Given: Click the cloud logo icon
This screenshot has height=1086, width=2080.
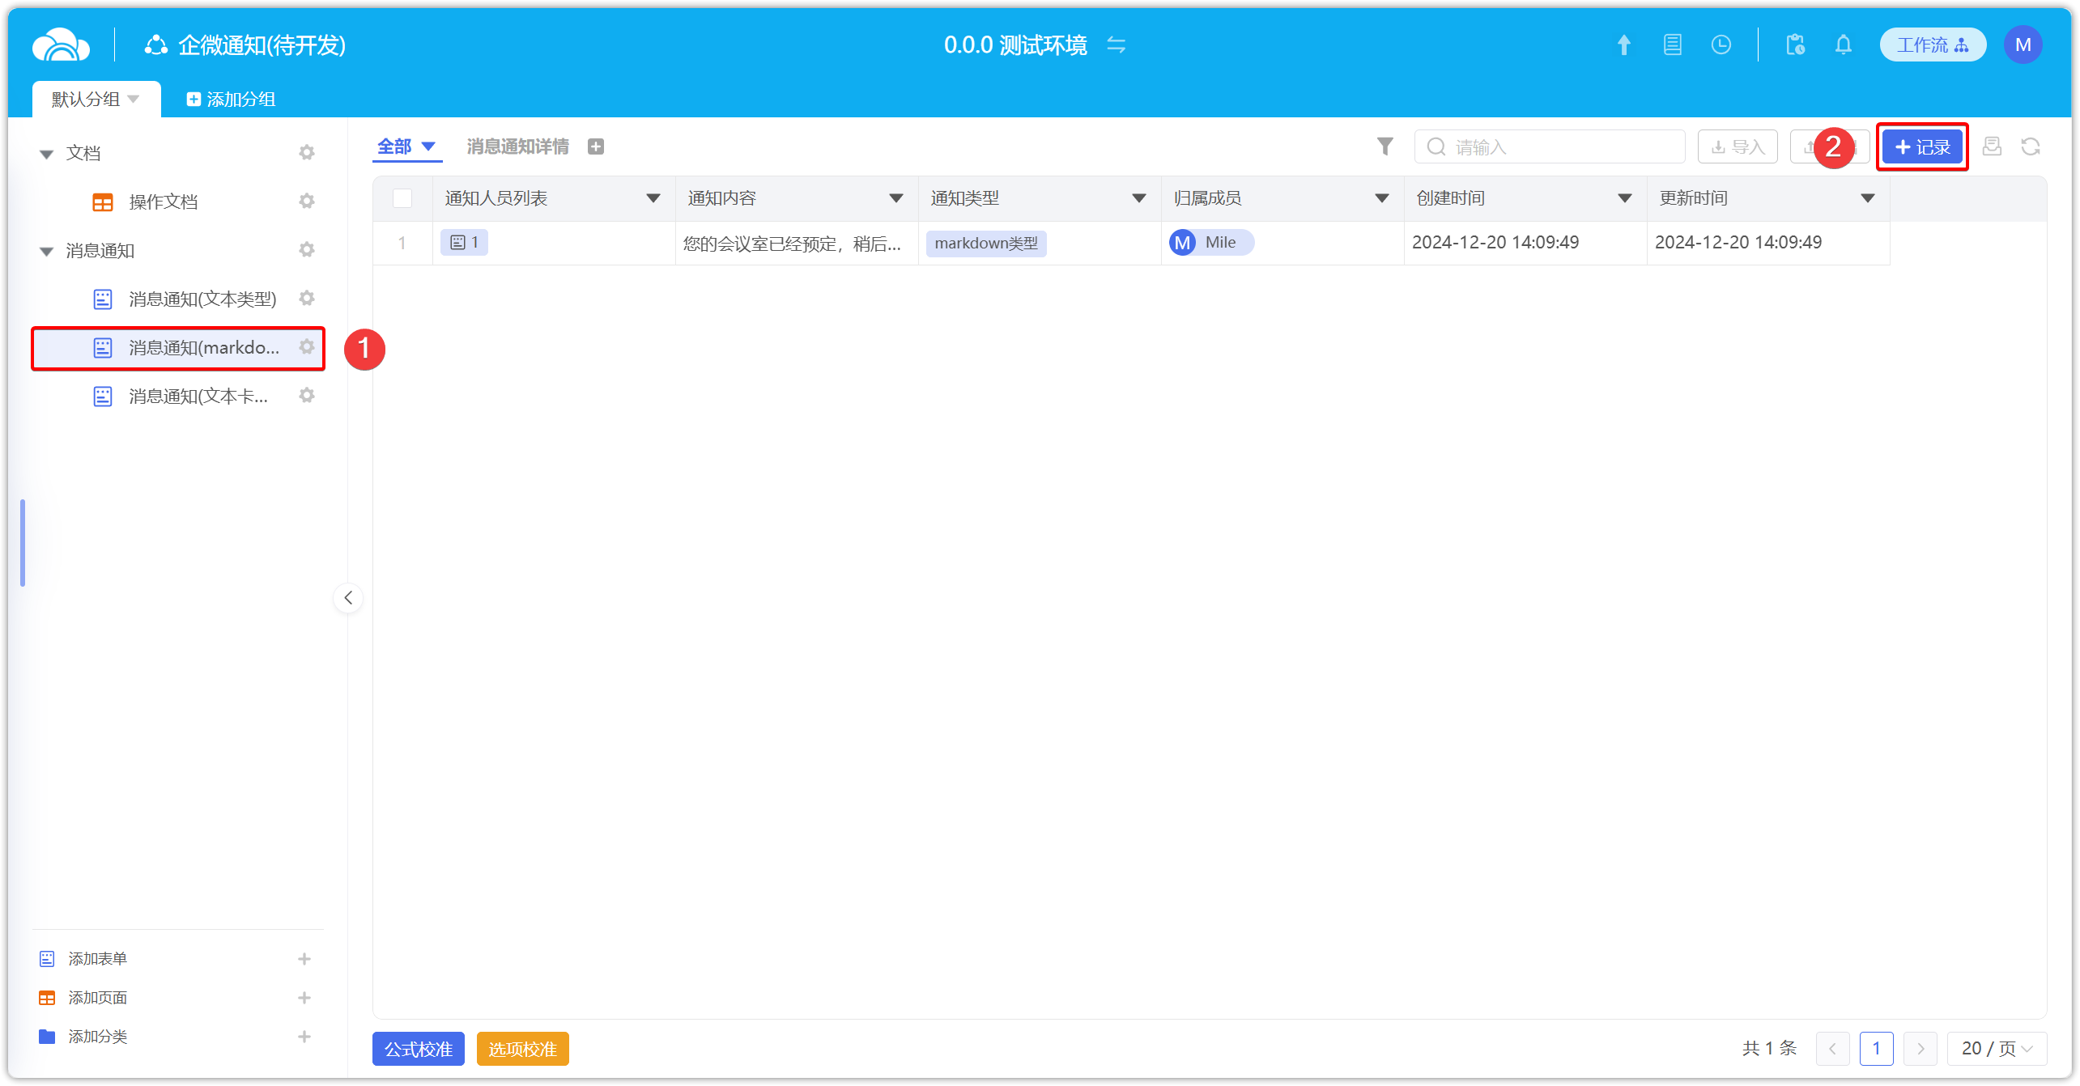Looking at the screenshot, I should pos(61,45).
